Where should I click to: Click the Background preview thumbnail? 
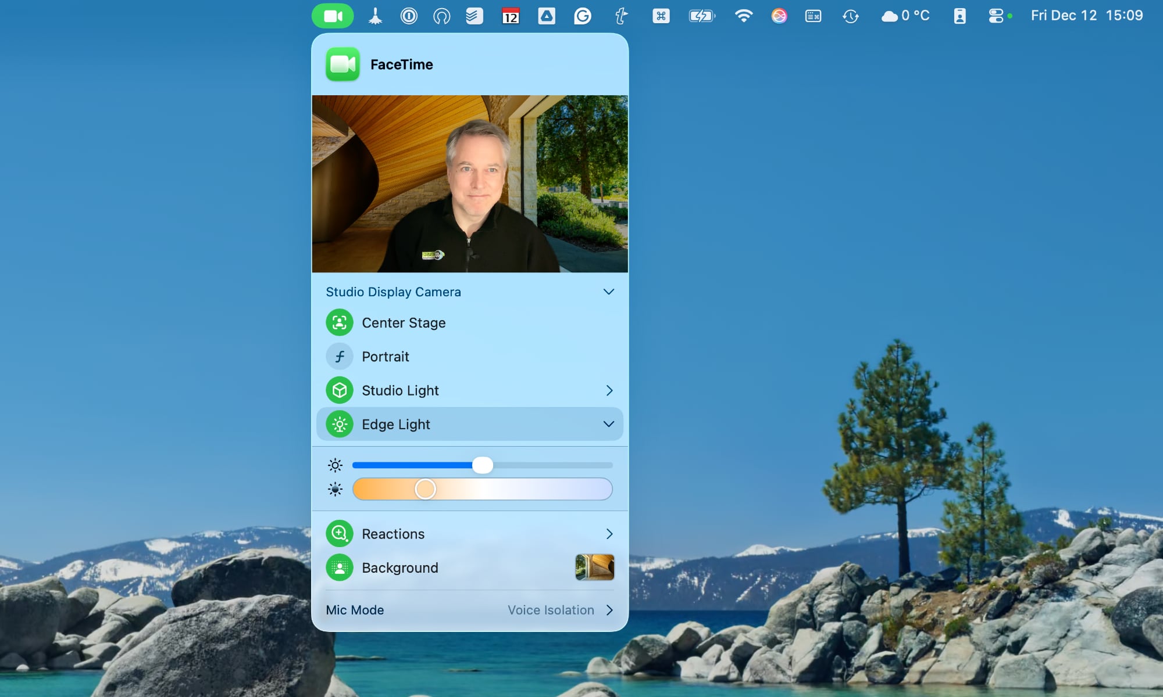tap(595, 567)
